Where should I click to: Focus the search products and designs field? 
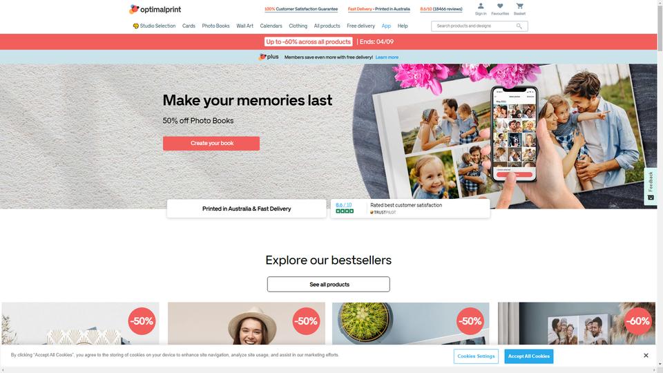click(x=475, y=26)
